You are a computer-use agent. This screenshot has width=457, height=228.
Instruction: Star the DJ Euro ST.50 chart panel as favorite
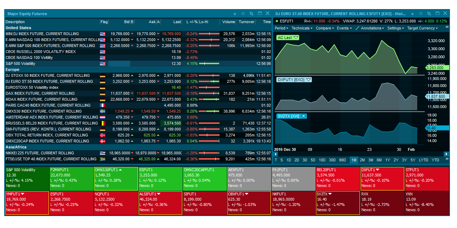(412, 14)
